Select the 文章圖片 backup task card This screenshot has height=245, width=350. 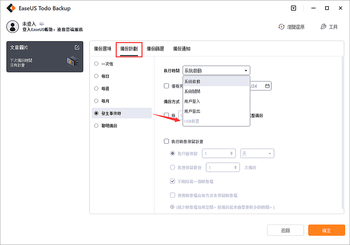point(45,57)
